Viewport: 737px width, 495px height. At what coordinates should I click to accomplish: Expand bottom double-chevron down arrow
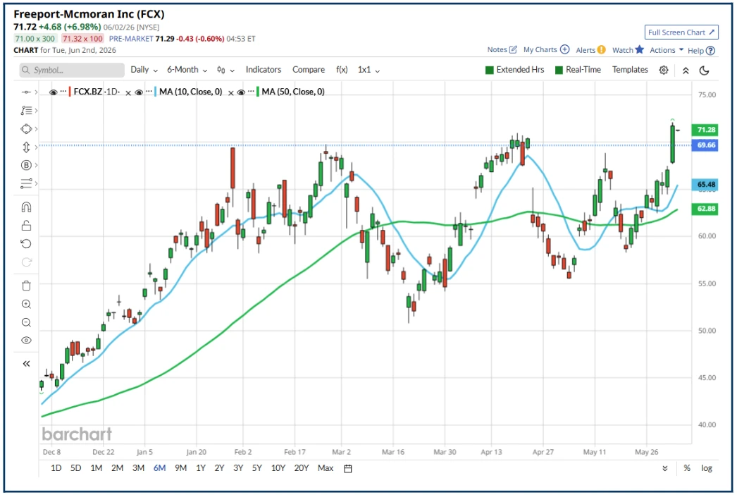[x=664, y=469]
